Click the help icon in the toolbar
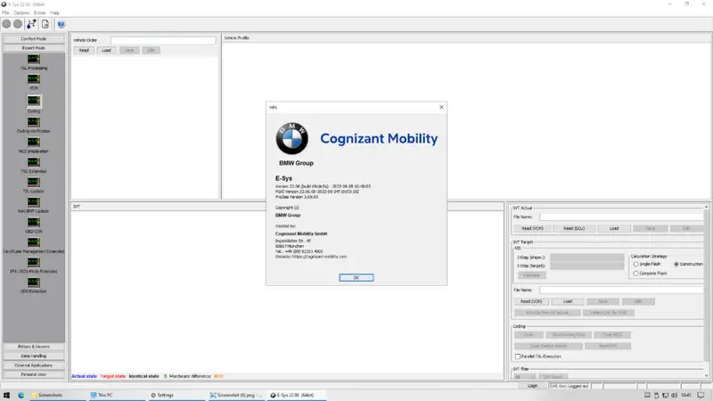This screenshot has height=401, width=713. (x=61, y=25)
